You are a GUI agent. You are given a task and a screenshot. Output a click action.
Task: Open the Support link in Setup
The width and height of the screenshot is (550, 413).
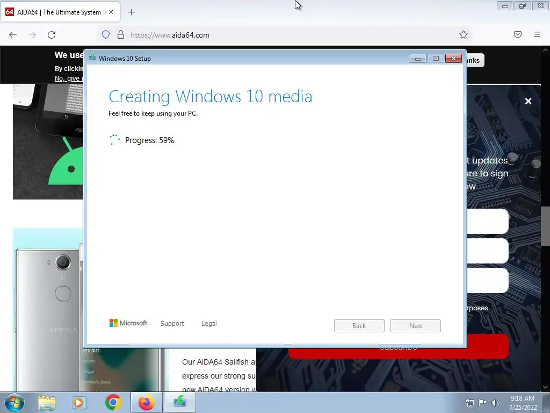(172, 323)
